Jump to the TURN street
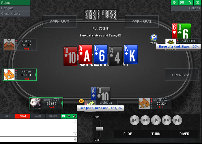 tap(156, 134)
